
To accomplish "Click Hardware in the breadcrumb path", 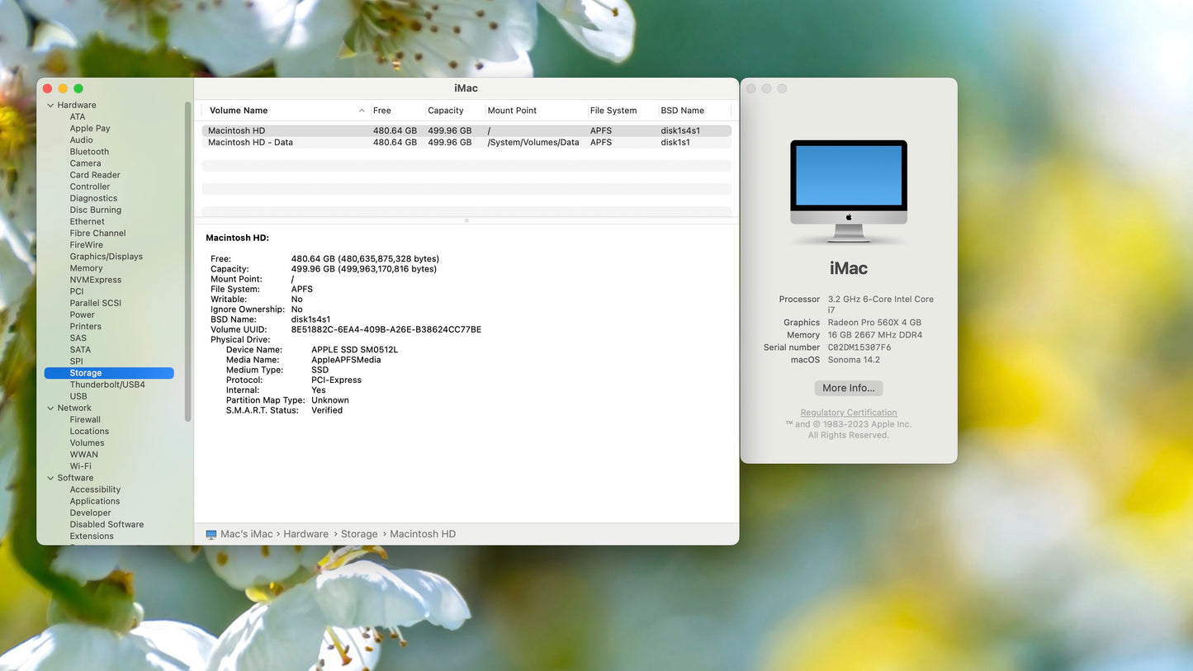I will click(x=305, y=533).
